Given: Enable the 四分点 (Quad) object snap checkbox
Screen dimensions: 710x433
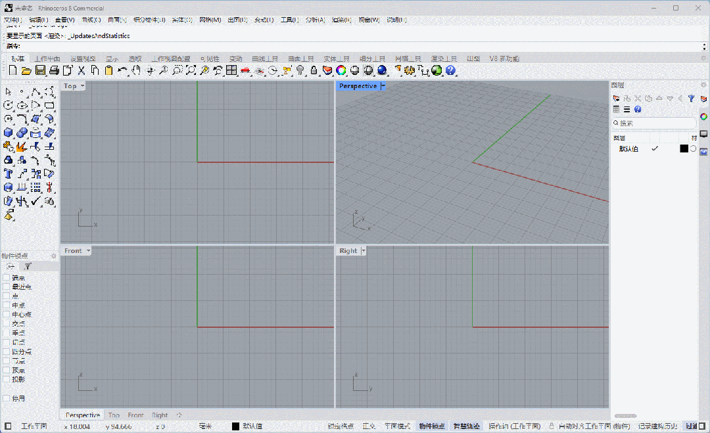Looking at the screenshot, I should [7, 352].
